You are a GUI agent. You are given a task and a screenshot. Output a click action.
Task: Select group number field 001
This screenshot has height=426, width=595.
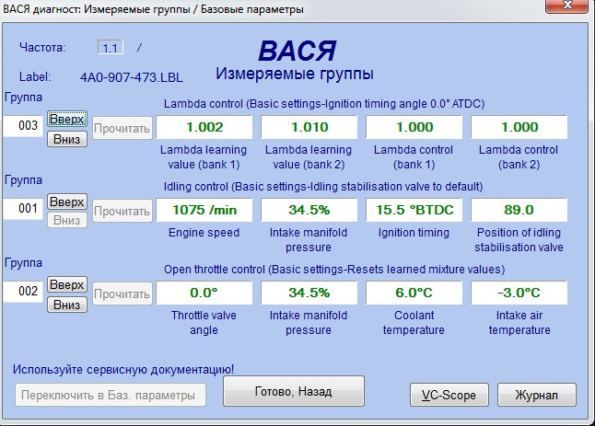click(24, 209)
